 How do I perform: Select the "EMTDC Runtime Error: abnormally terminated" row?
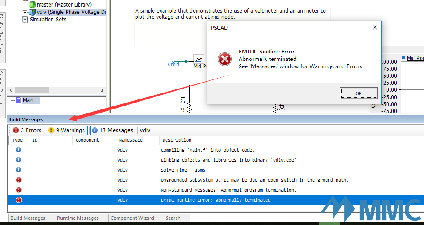pyautogui.click(x=216, y=200)
